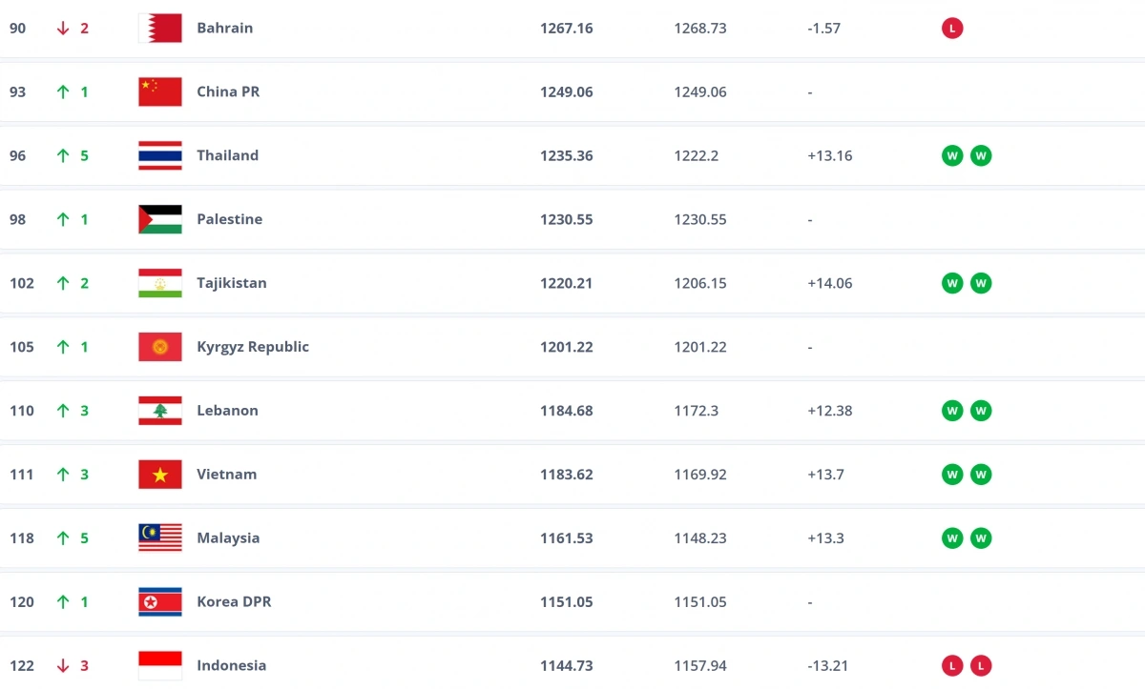Click the Lebanon flag icon
The height and width of the screenshot is (689, 1145).
159,411
